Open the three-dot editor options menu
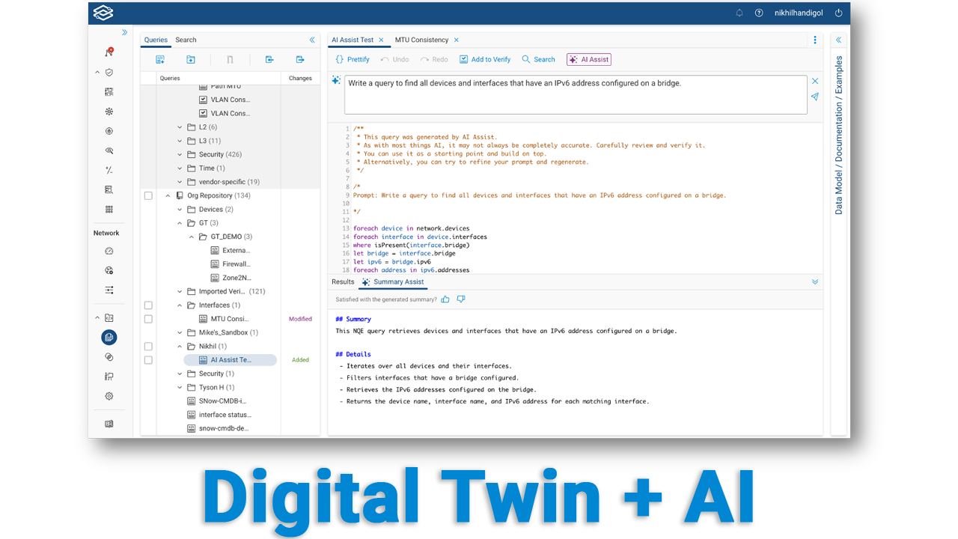 (815, 40)
